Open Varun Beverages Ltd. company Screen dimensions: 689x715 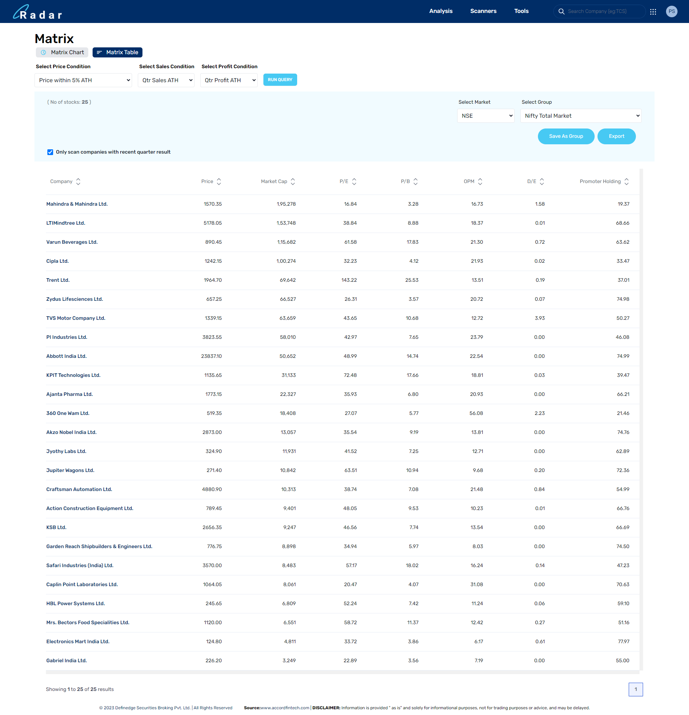tap(72, 242)
